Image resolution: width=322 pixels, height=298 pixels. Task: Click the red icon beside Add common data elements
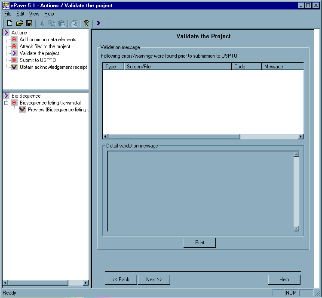pyautogui.click(x=14, y=40)
